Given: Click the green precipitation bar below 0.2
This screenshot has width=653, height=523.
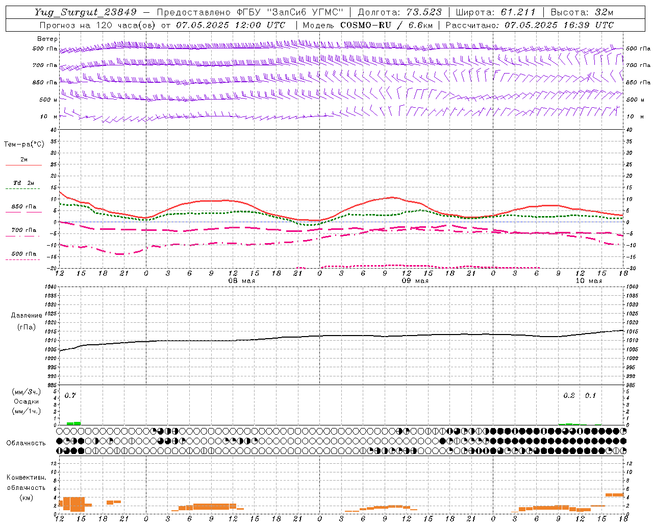Looking at the screenshot, I should [x=569, y=424].
